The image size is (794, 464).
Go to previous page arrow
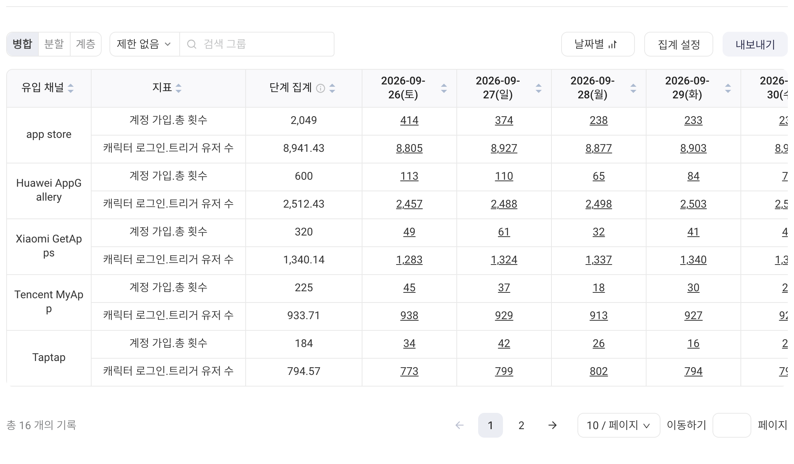pyautogui.click(x=459, y=425)
